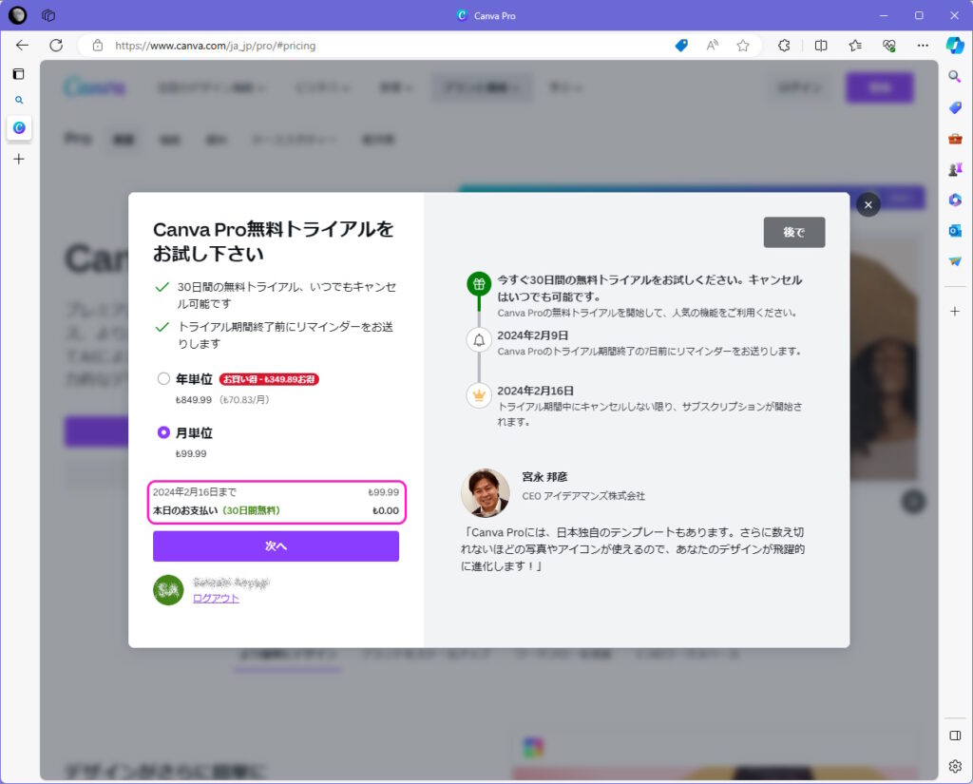The width and height of the screenshot is (973, 784).
Task: Click the bell reminder icon on timeline
Action: (x=479, y=340)
